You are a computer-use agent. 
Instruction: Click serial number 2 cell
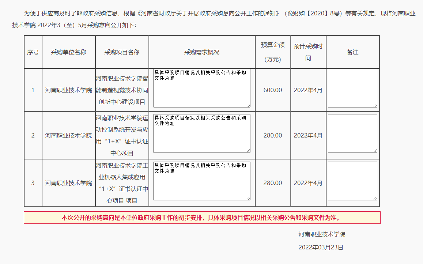pos(33,136)
